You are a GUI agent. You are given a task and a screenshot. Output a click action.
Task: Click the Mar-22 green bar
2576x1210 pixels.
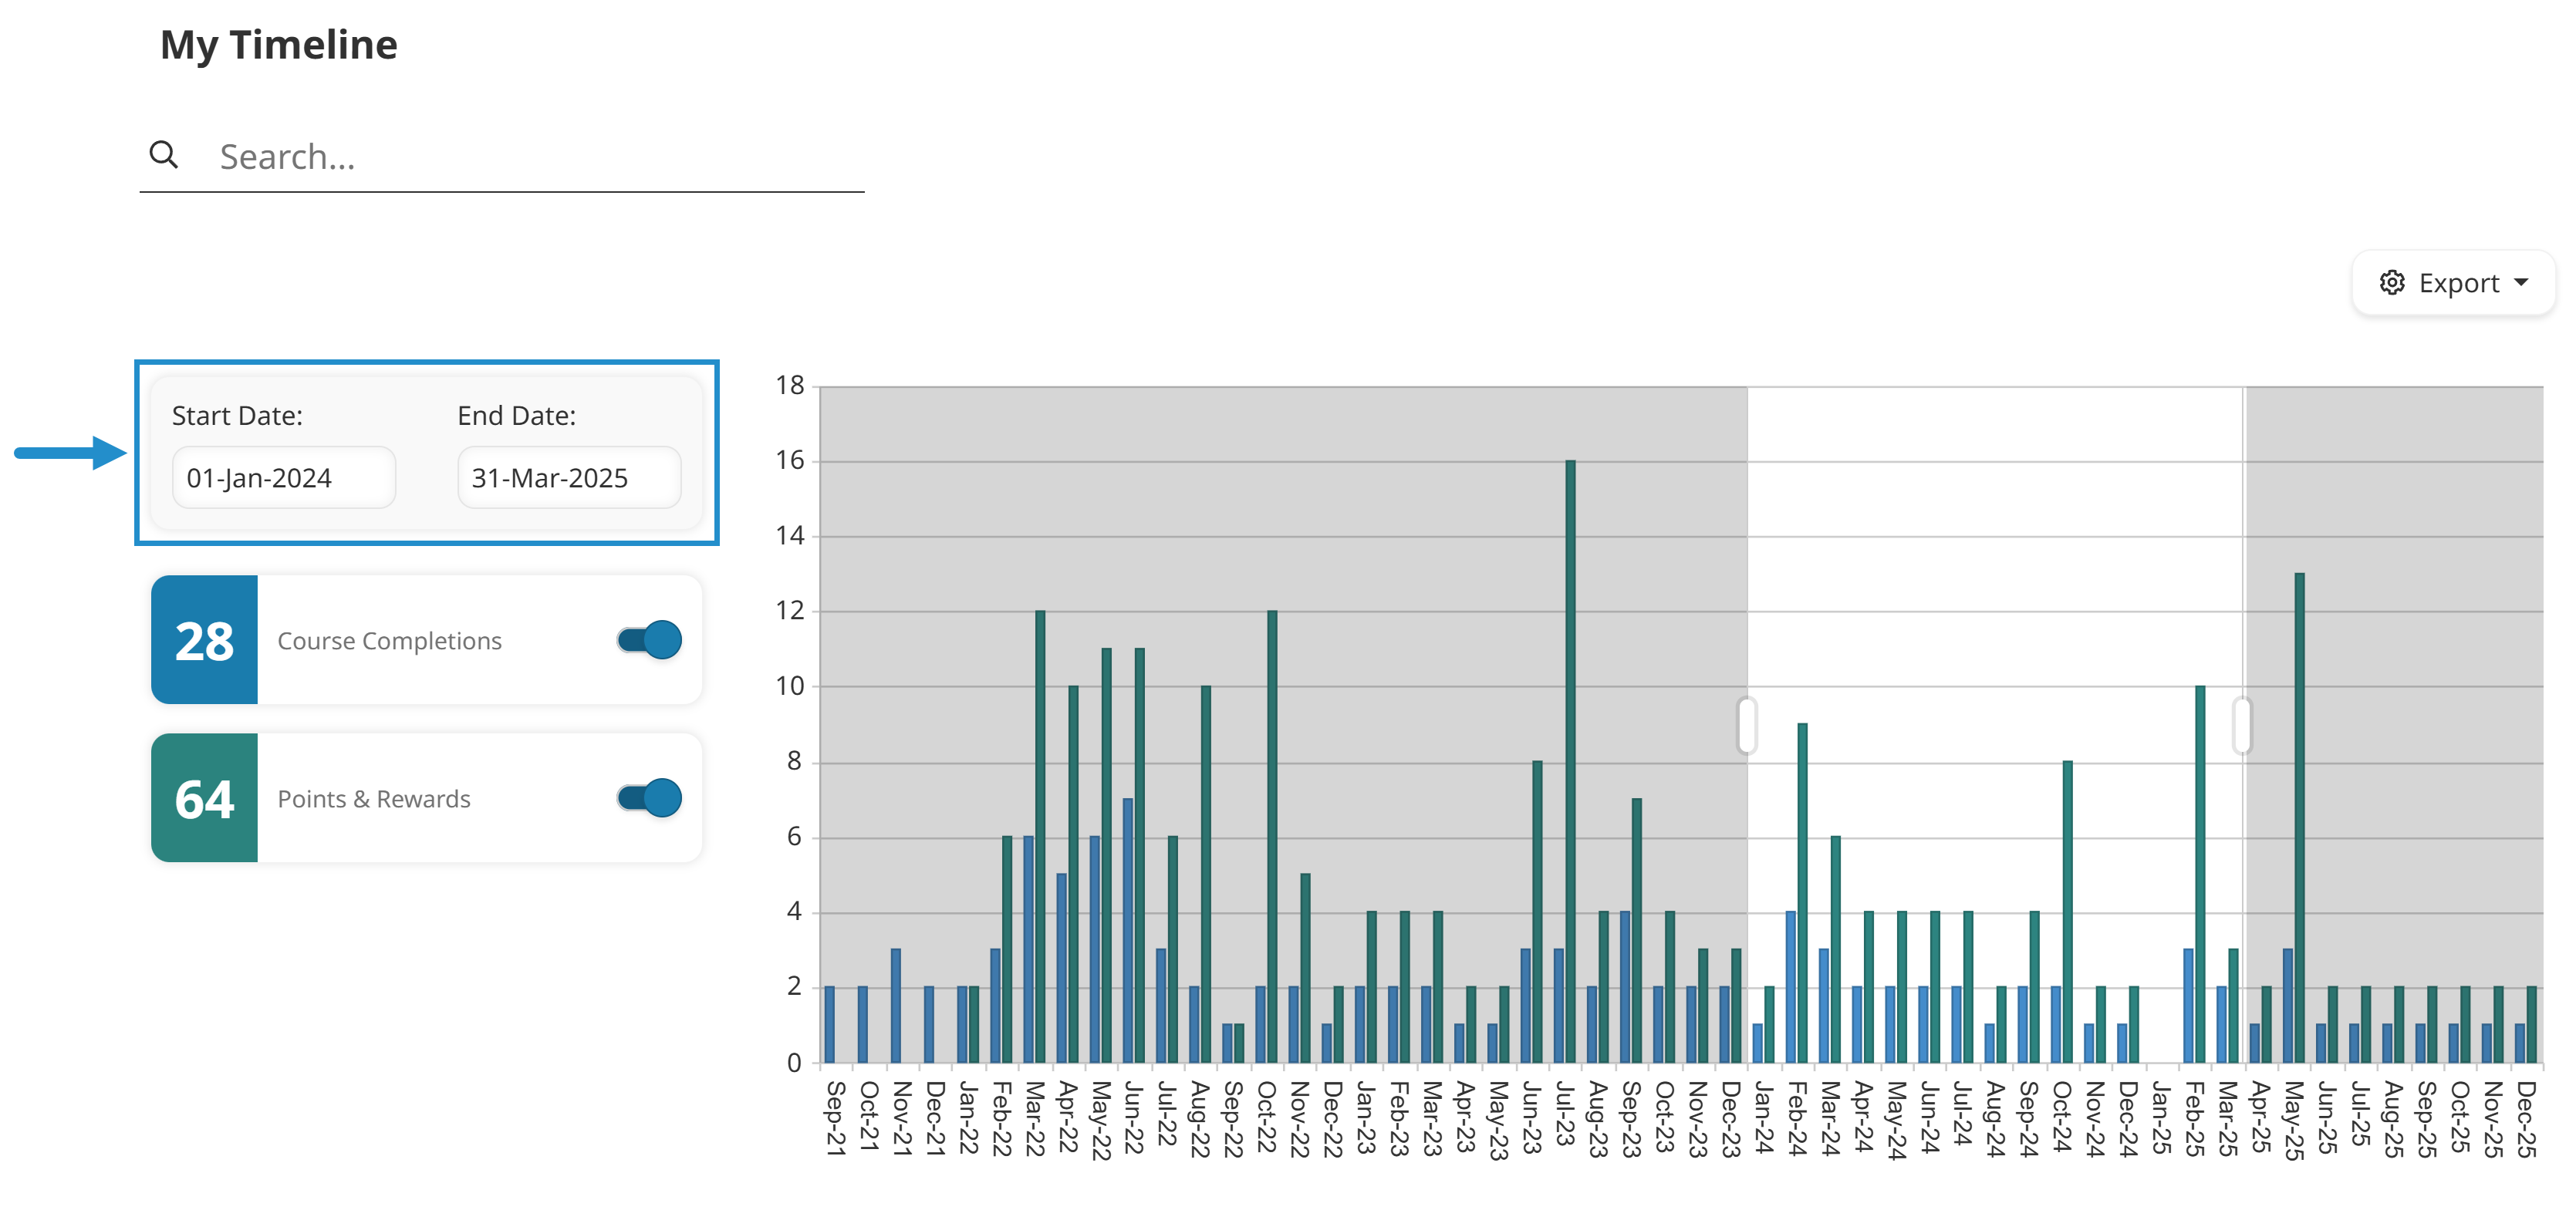pos(1040,836)
